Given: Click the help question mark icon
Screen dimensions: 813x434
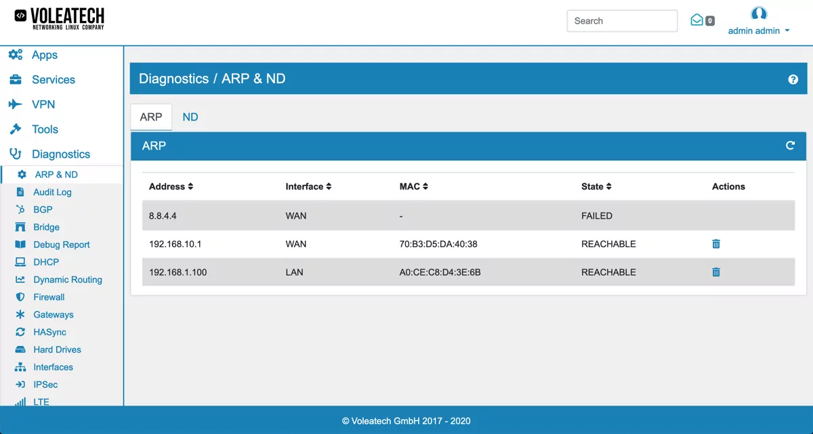Looking at the screenshot, I should coord(793,79).
